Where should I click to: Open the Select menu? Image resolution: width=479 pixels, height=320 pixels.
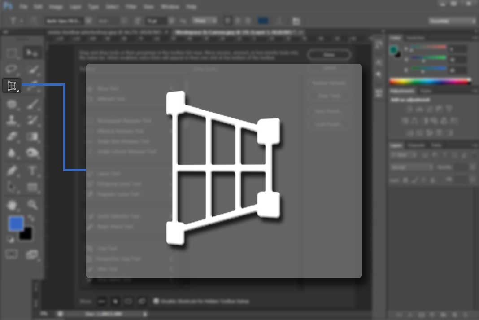tap(112, 6)
